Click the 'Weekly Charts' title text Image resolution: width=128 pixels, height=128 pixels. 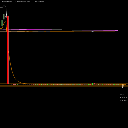(x=7, y=2)
